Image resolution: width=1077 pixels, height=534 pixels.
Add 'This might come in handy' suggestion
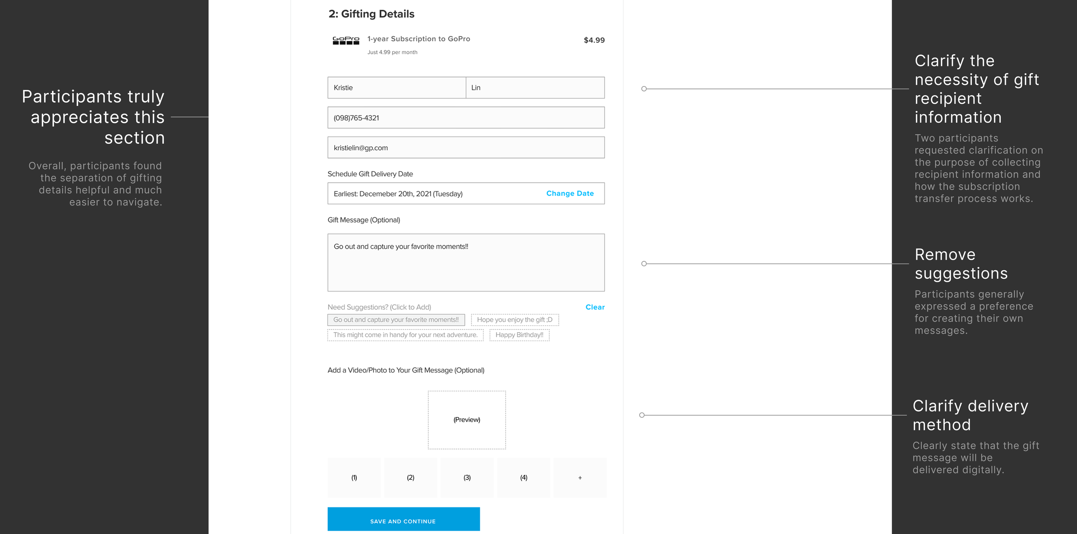coord(405,335)
